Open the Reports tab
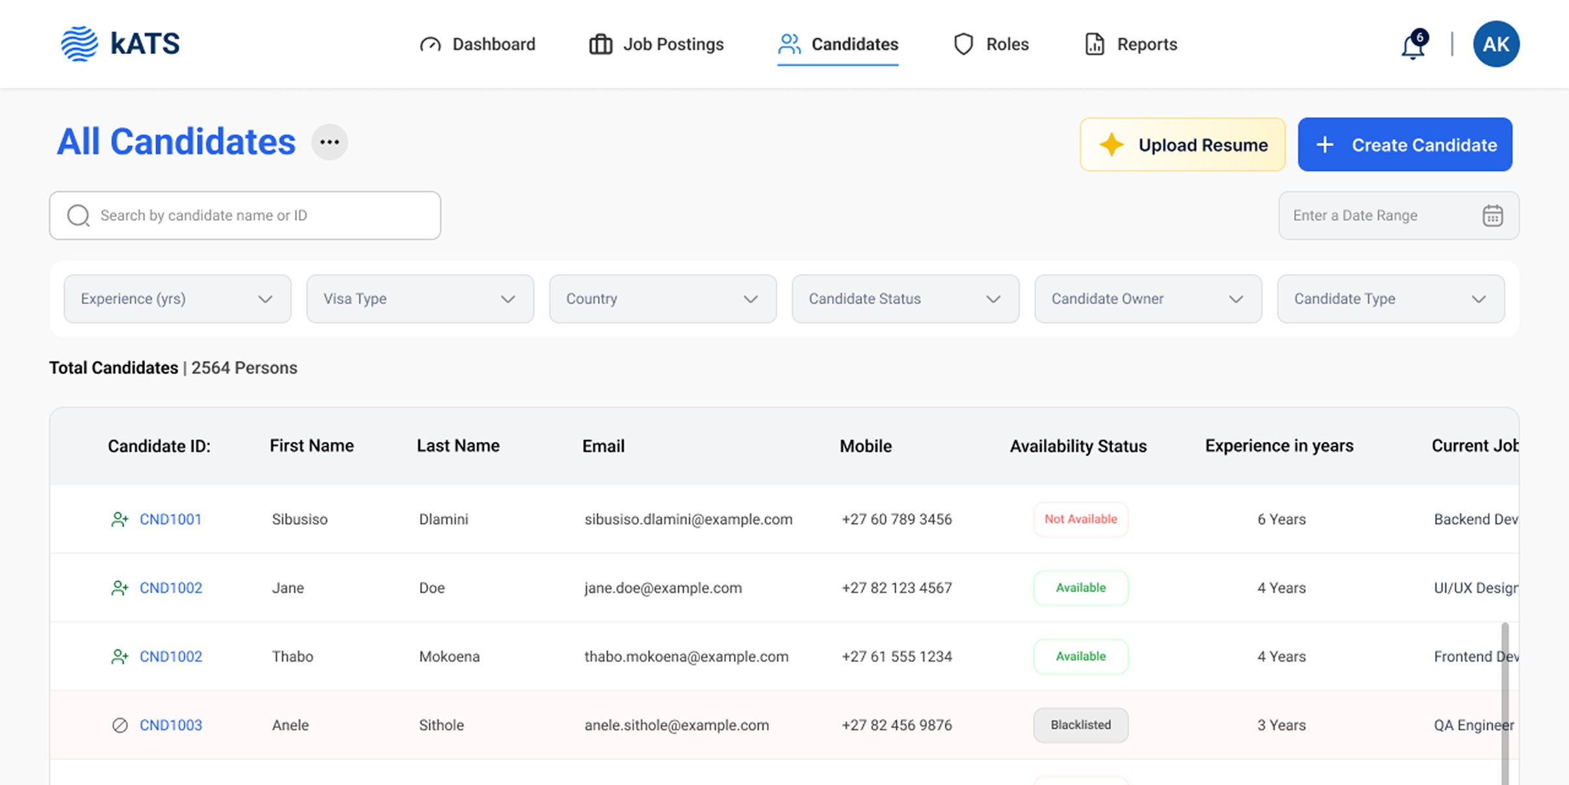This screenshot has height=785, width=1569. 1131,44
